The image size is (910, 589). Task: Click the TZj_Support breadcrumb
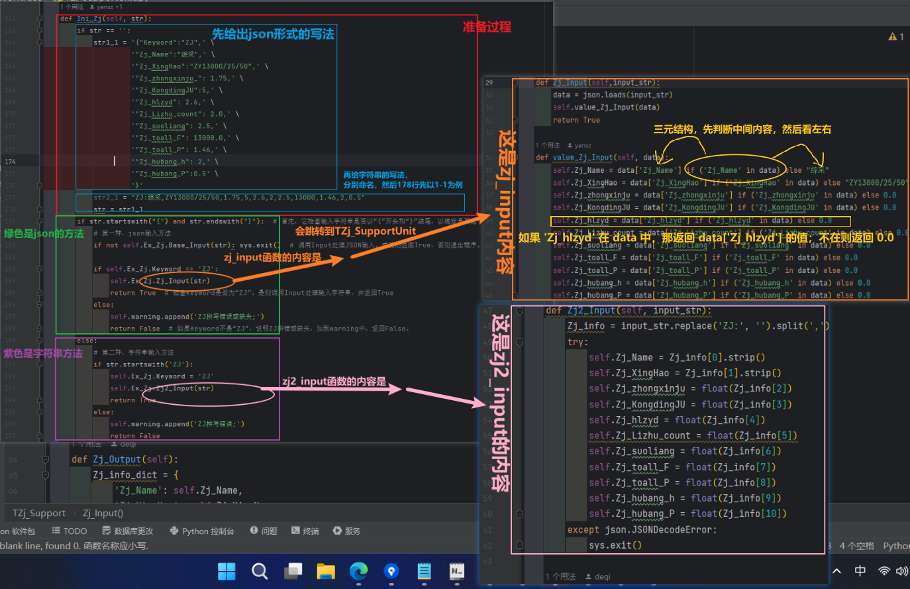coord(39,513)
